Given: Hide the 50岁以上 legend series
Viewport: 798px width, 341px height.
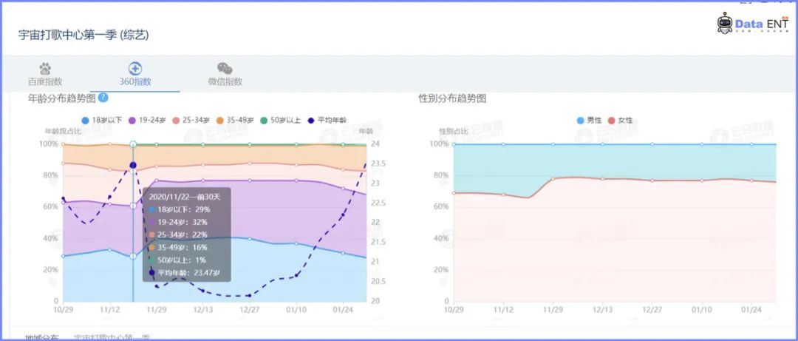Looking at the screenshot, I should (x=281, y=121).
